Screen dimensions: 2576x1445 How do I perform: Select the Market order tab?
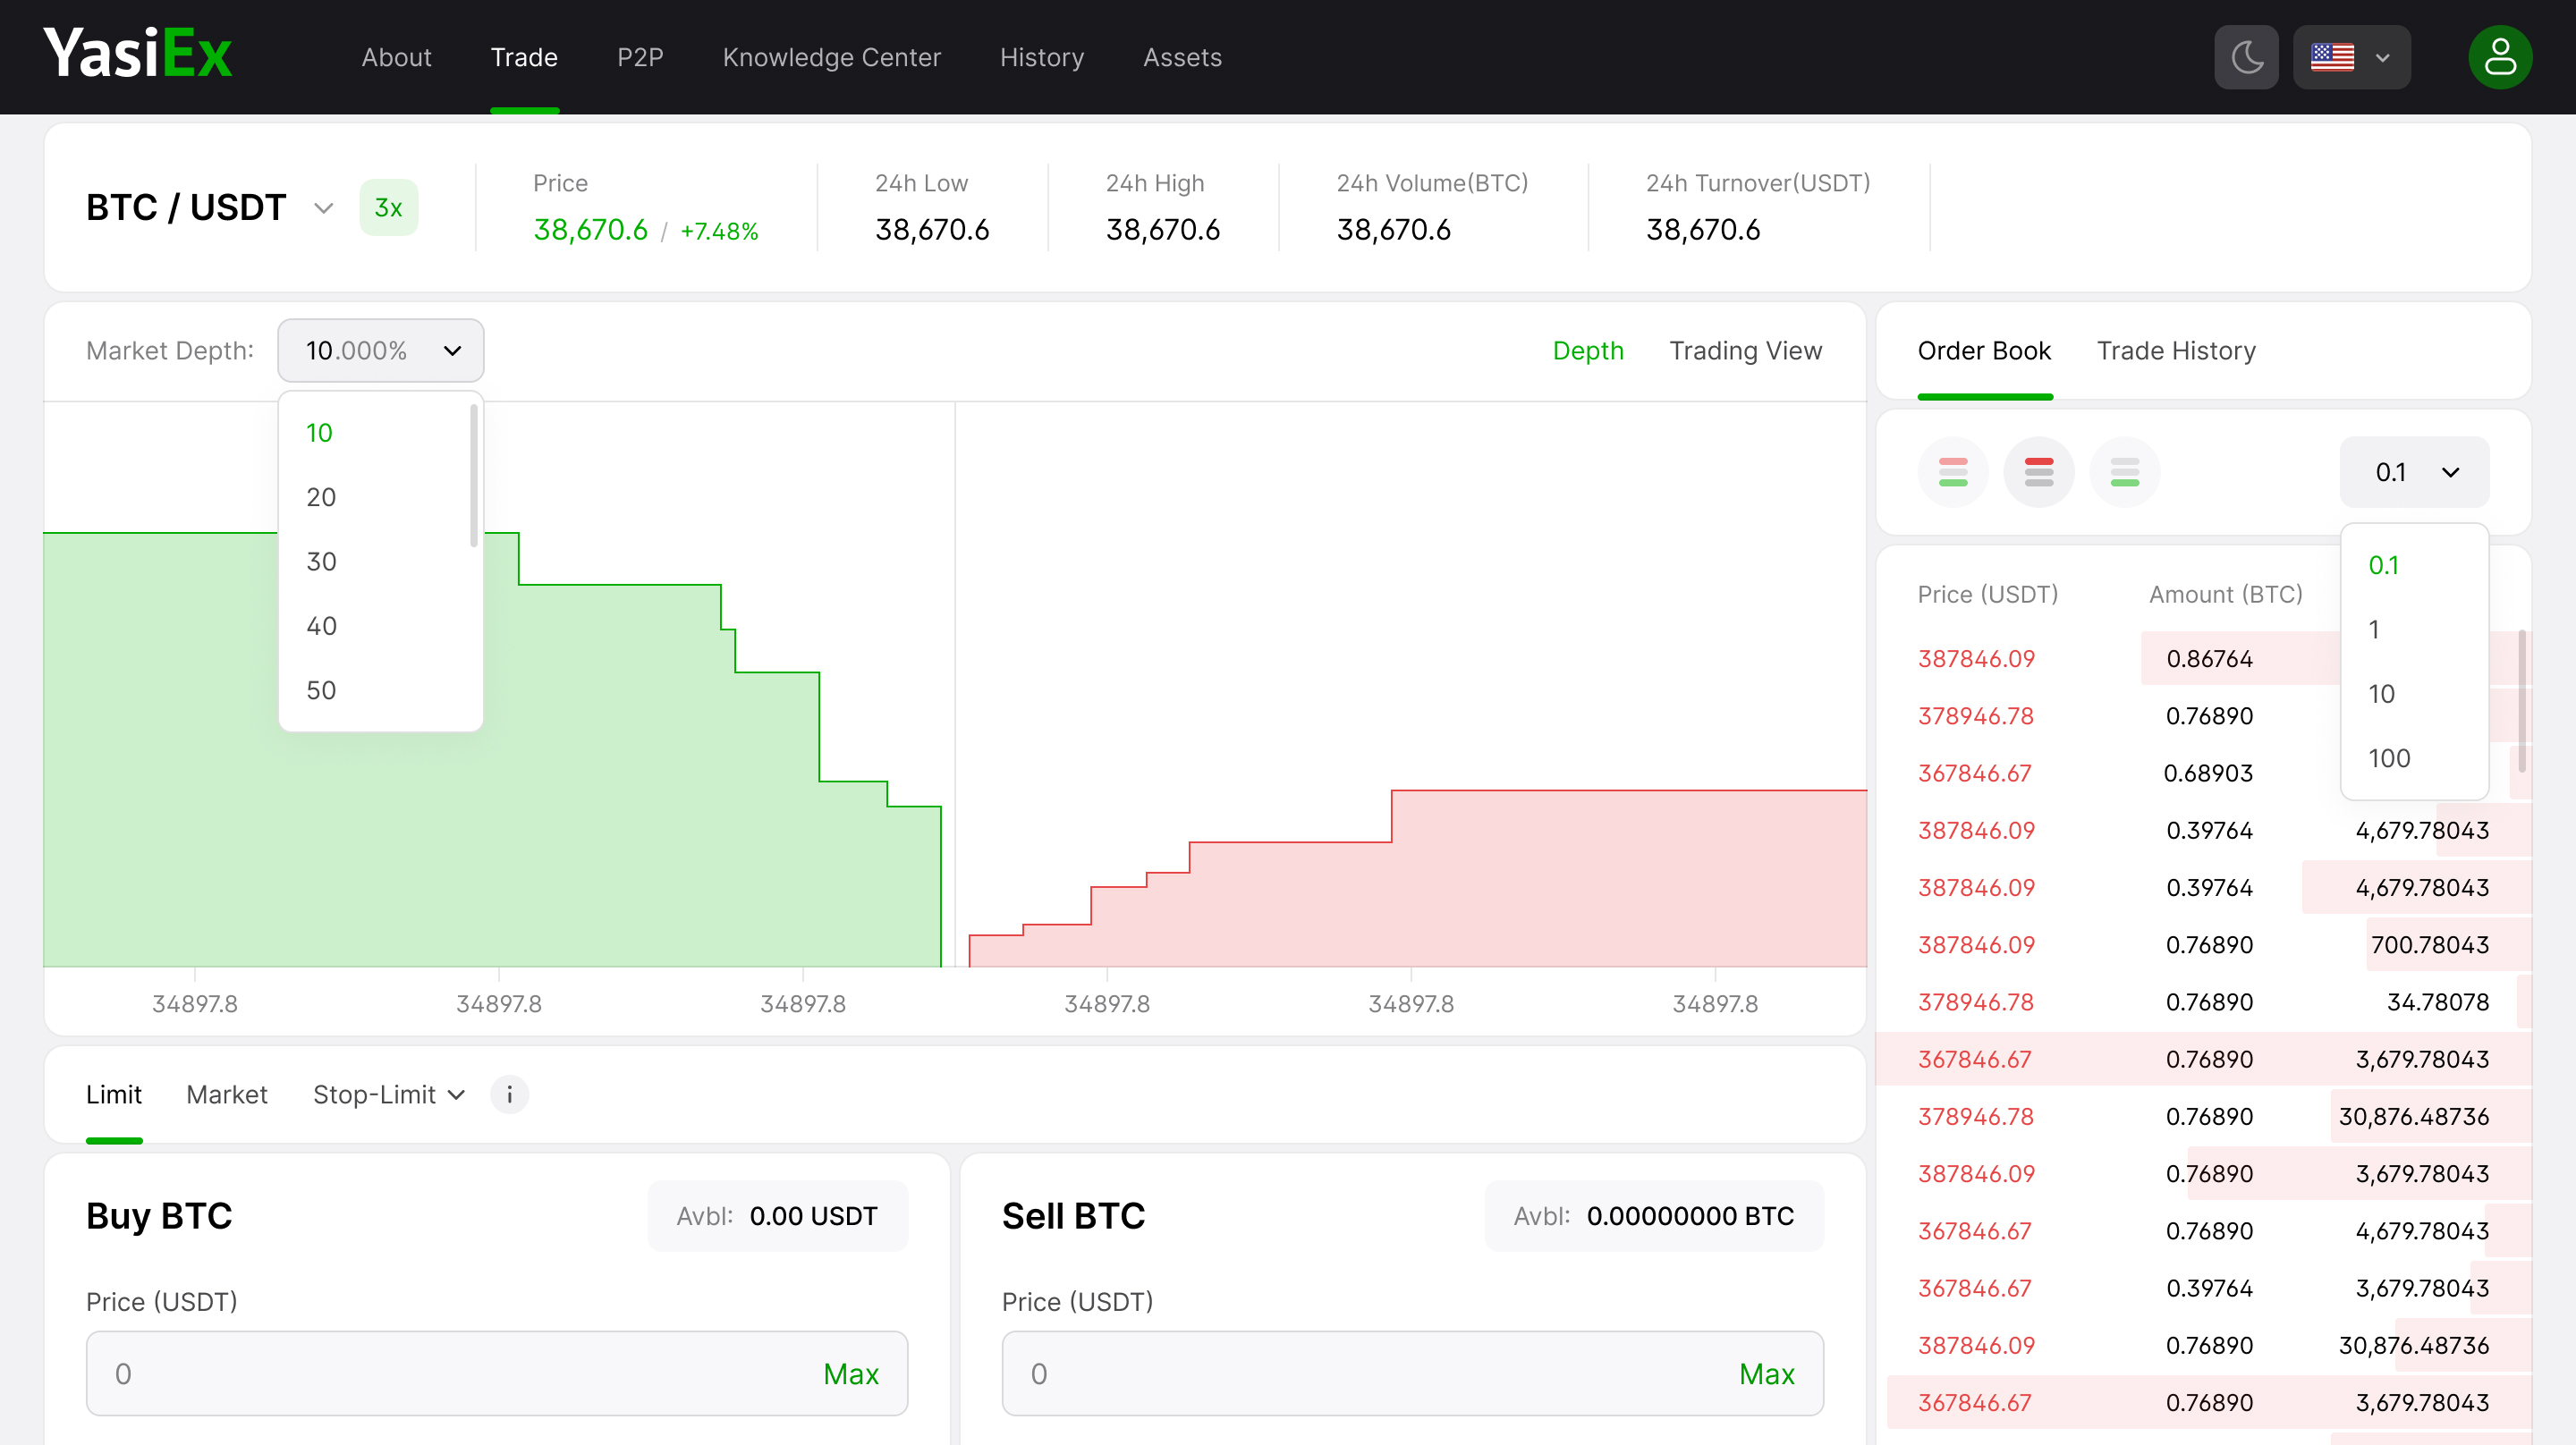pyautogui.click(x=226, y=1094)
